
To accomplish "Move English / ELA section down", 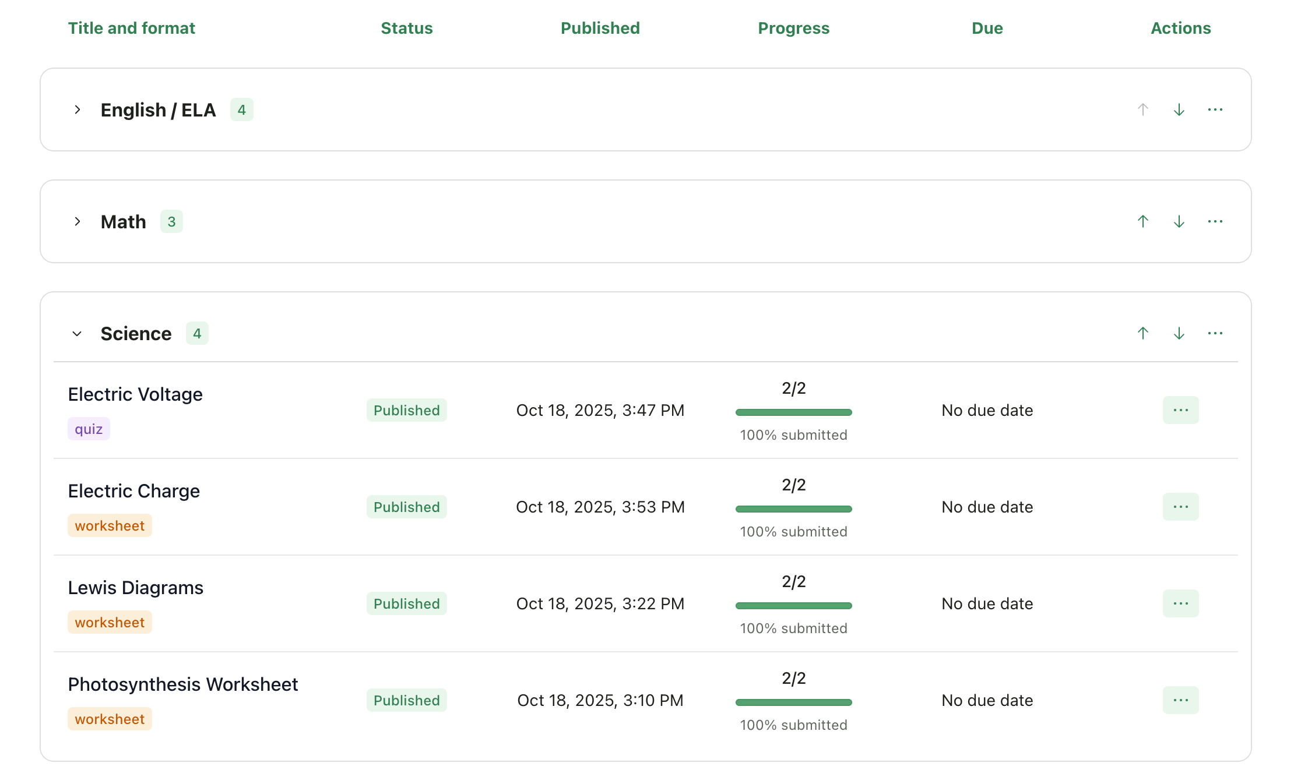I will point(1179,110).
